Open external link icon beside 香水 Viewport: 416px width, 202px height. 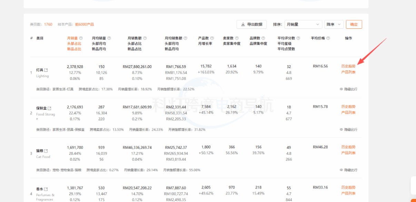click(46, 189)
